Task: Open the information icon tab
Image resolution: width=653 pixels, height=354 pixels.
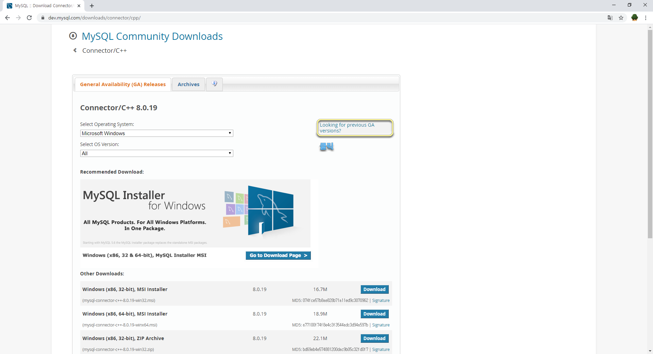Action: point(214,84)
